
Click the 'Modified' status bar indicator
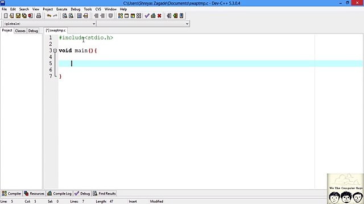point(156,202)
